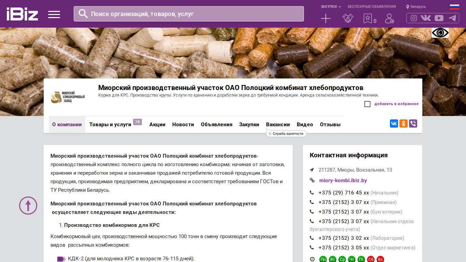Toggle accessibility eye icon
The width and height of the screenshot is (466, 262).
click(x=440, y=33)
